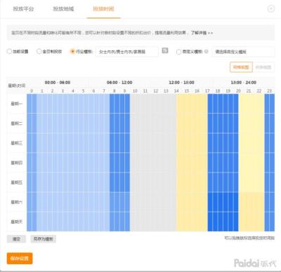The image size is (281, 272).
Task: Click the 星期六 row label
Action: (17, 202)
